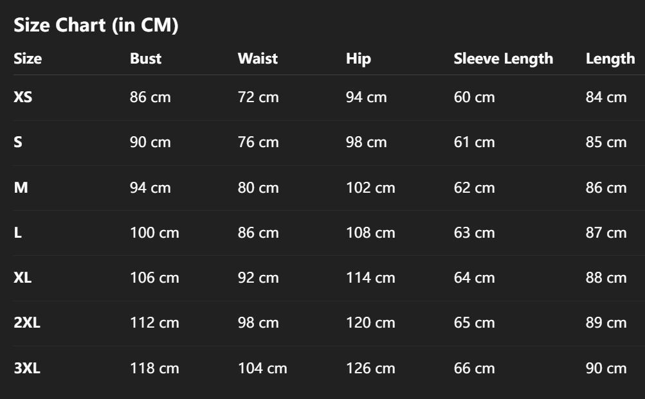Select the 89 cm length for 2XL

click(606, 323)
